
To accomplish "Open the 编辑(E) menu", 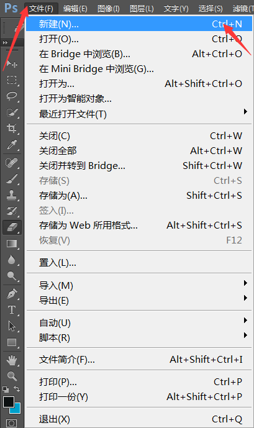I will (75, 9).
